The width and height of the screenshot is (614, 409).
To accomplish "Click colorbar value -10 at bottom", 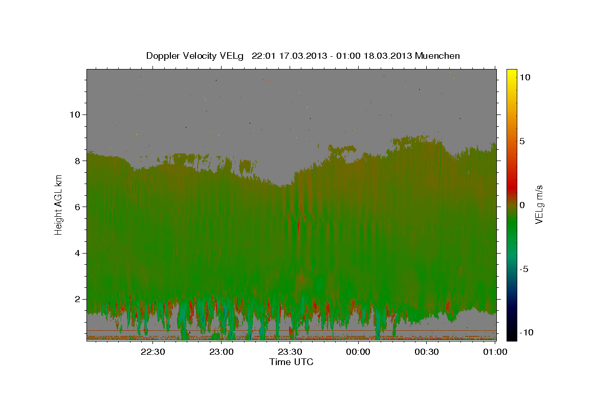I will pyautogui.click(x=527, y=332).
